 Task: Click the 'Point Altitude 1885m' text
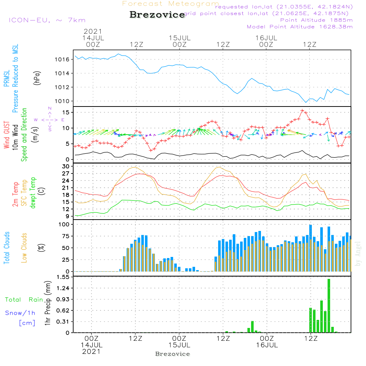point(317,20)
